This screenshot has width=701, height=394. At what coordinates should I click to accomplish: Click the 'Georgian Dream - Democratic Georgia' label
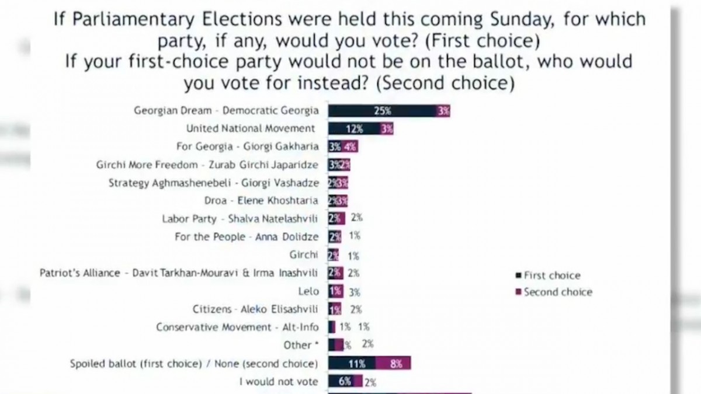pyautogui.click(x=227, y=110)
